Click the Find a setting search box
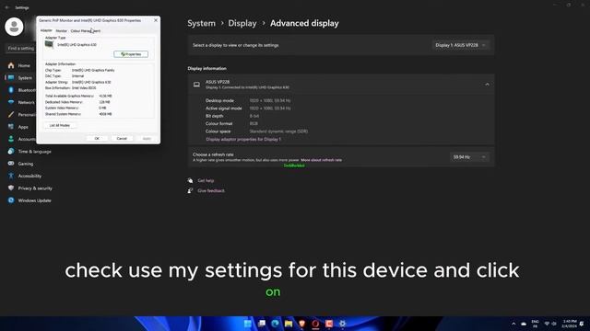Screen dimensions: 590x331 pyautogui.click(x=21, y=48)
